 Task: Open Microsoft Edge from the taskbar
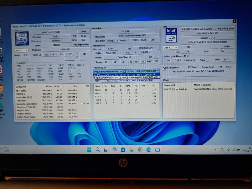coord(149,150)
